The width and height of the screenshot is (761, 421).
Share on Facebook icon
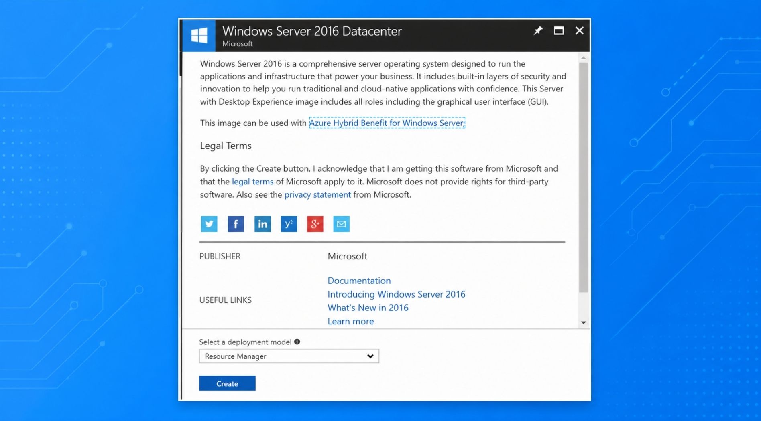(x=236, y=224)
